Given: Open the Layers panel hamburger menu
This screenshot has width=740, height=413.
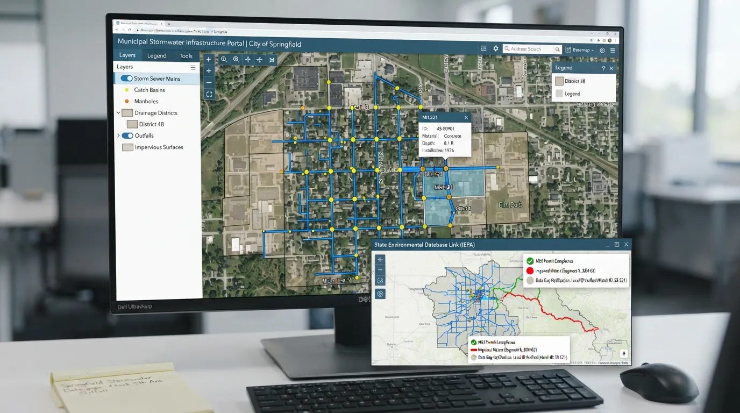Looking at the screenshot, I should pos(193,68).
